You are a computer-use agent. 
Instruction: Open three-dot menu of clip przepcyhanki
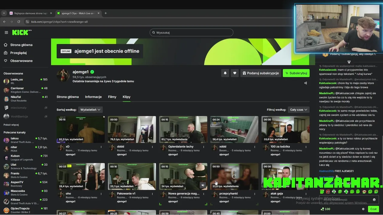255,194
